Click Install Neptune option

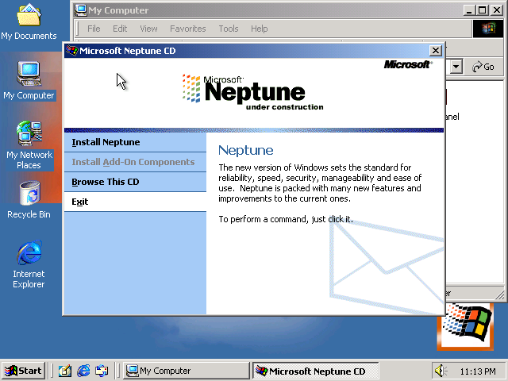coord(135,142)
